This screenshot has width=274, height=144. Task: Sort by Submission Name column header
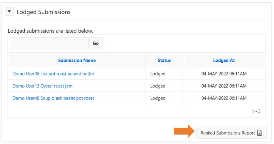pos(77,60)
